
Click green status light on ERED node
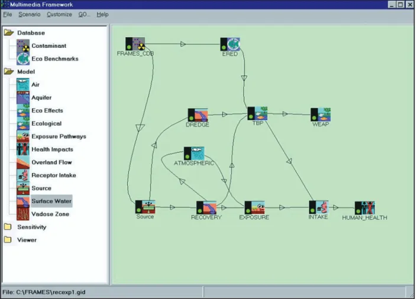(x=224, y=48)
